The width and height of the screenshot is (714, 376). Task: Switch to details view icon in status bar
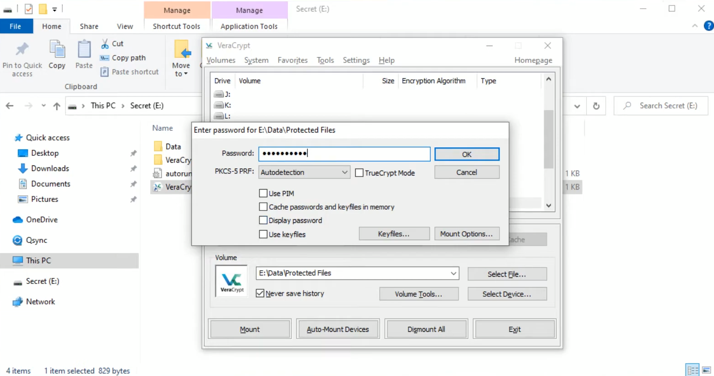(x=693, y=371)
